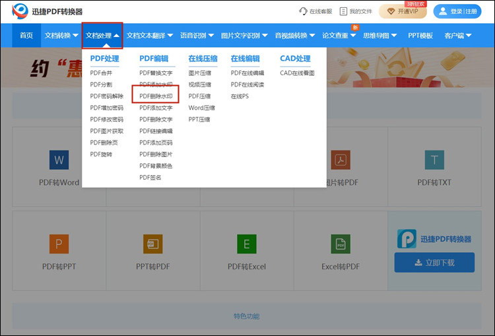Click the user avatar icon on 登录|注册
The width and height of the screenshot is (495, 336).
coord(443,11)
